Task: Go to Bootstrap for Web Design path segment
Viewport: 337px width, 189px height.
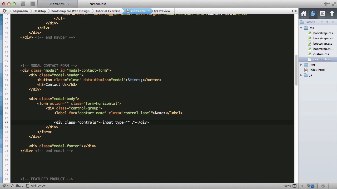Action: tap(70, 11)
